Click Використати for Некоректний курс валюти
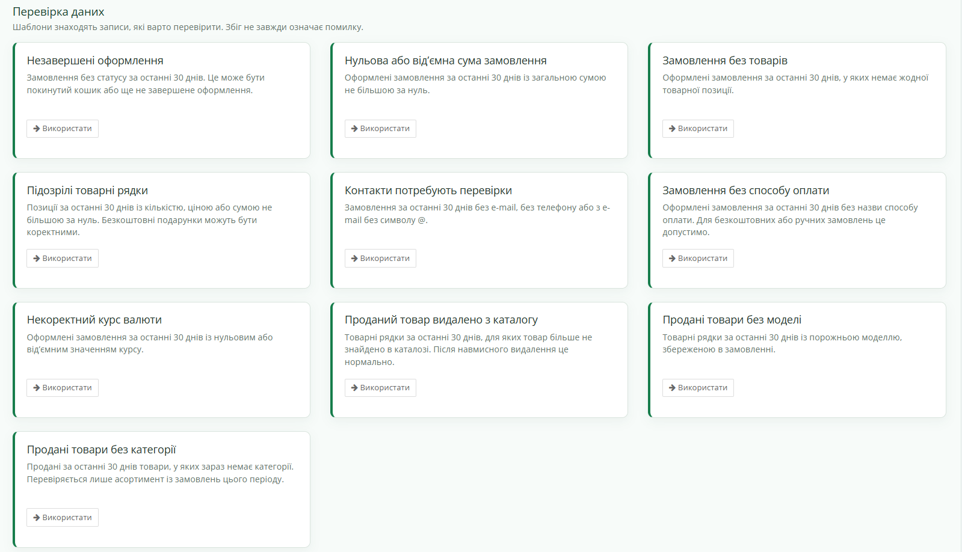Viewport: 962px width, 552px height. 63,388
